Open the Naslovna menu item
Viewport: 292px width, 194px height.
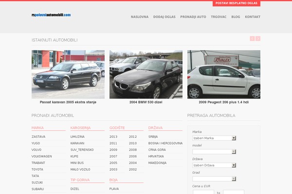(140, 16)
